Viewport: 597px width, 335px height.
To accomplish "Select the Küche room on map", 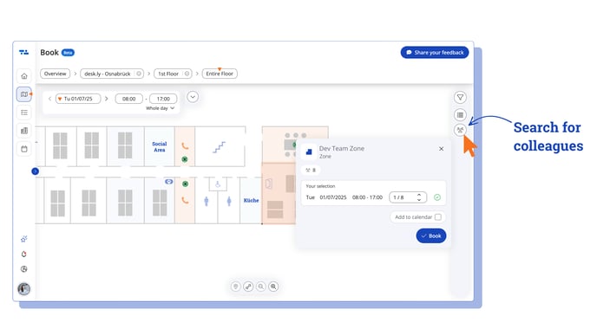I will coord(251,200).
